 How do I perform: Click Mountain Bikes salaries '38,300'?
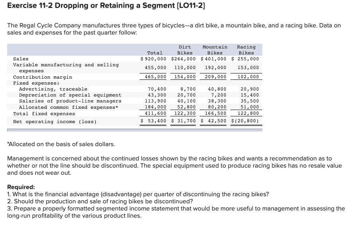(x=217, y=101)
